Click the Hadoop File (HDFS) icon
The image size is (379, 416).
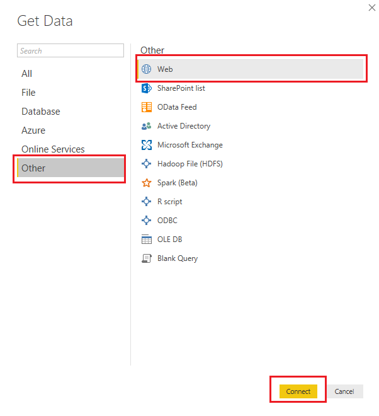147,164
